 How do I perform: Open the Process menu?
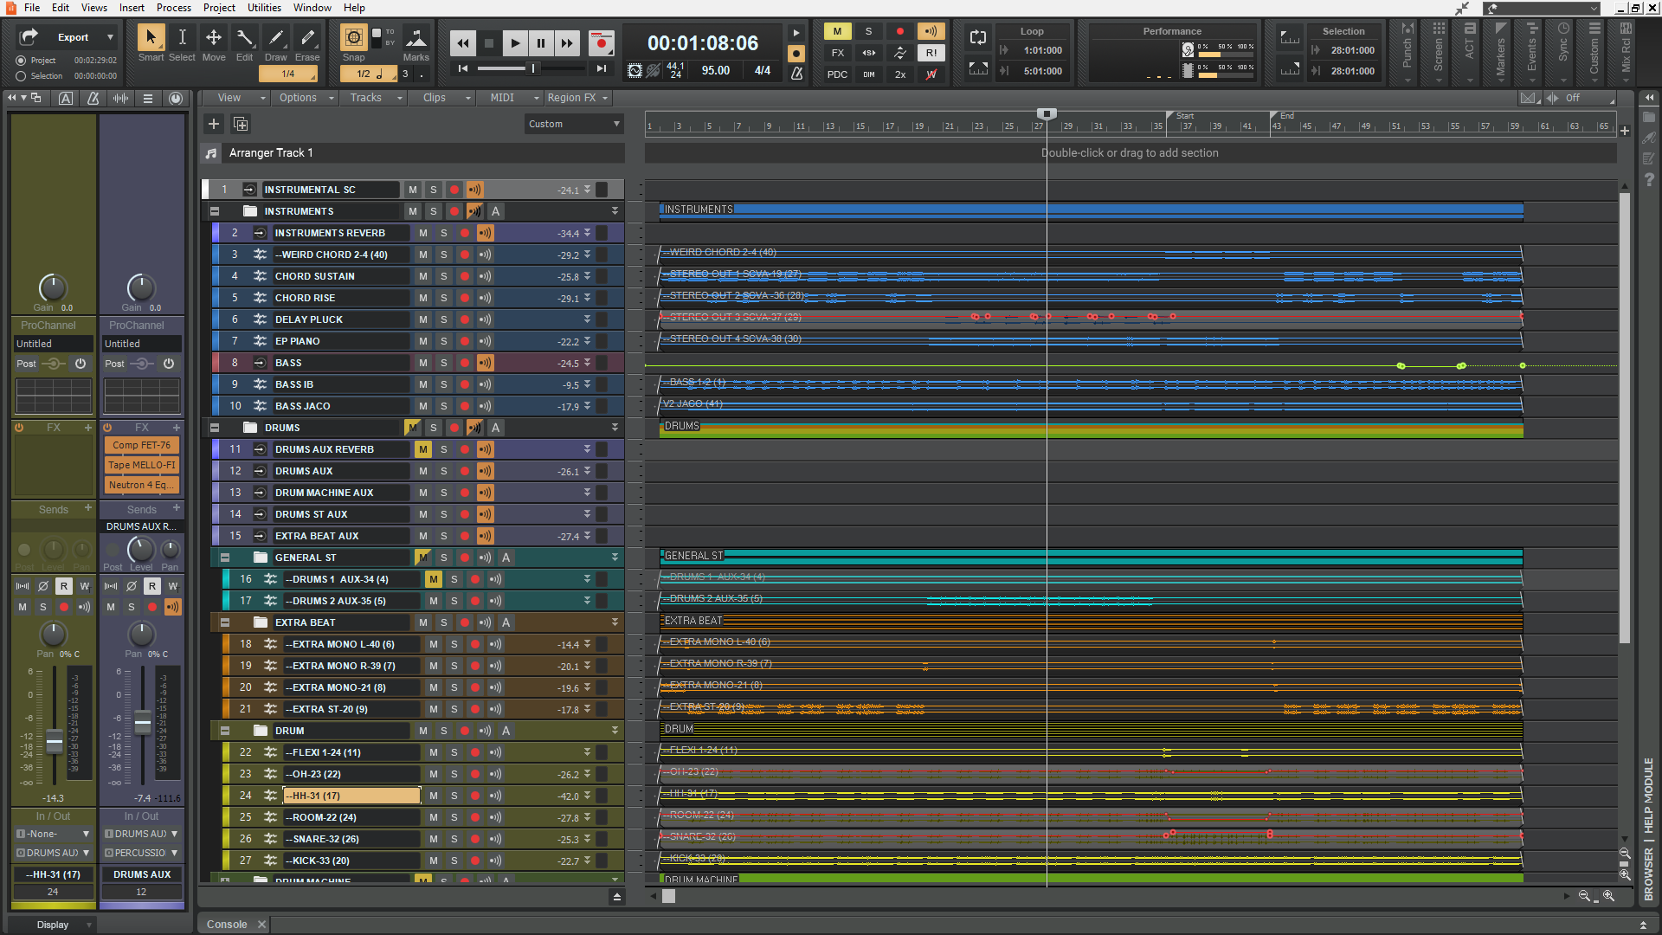tap(174, 8)
